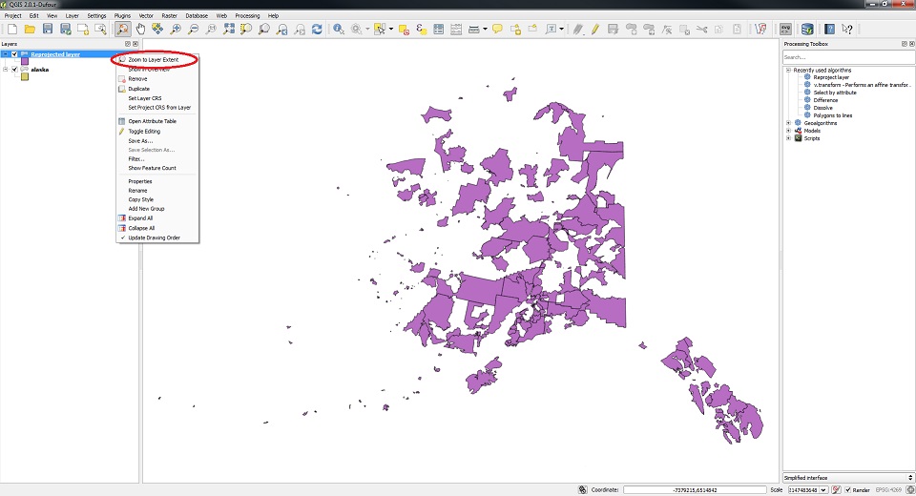Viewport: 916px width, 496px height.
Task: Select the Pan Map hand tool
Action: [x=140, y=29]
